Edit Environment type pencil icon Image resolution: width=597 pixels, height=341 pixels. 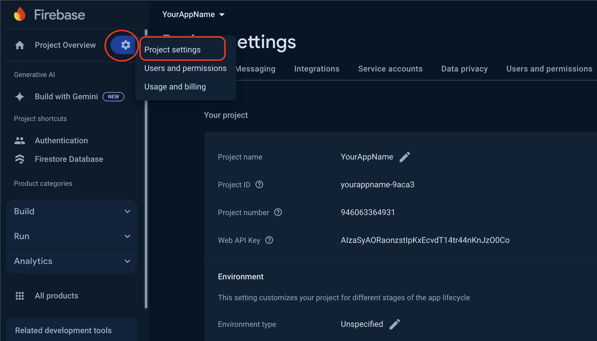coord(394,324)
